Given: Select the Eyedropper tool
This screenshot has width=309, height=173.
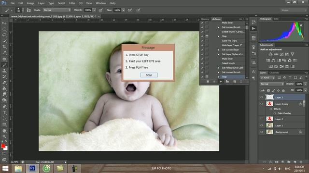Looking at the screenshot, I should click(x=4, y=52).
